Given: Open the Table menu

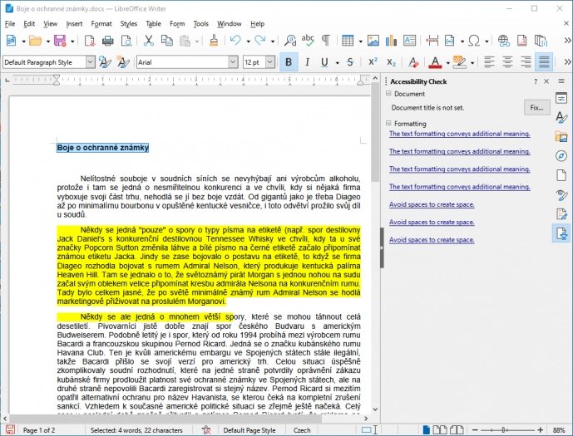Looking at the screenshot, I should tap(153, 23).
